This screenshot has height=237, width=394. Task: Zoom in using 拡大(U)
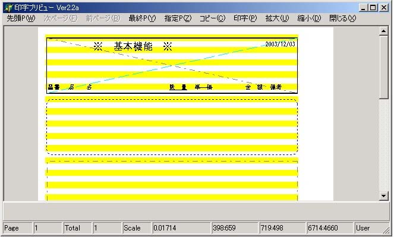[x=277, y=18]
